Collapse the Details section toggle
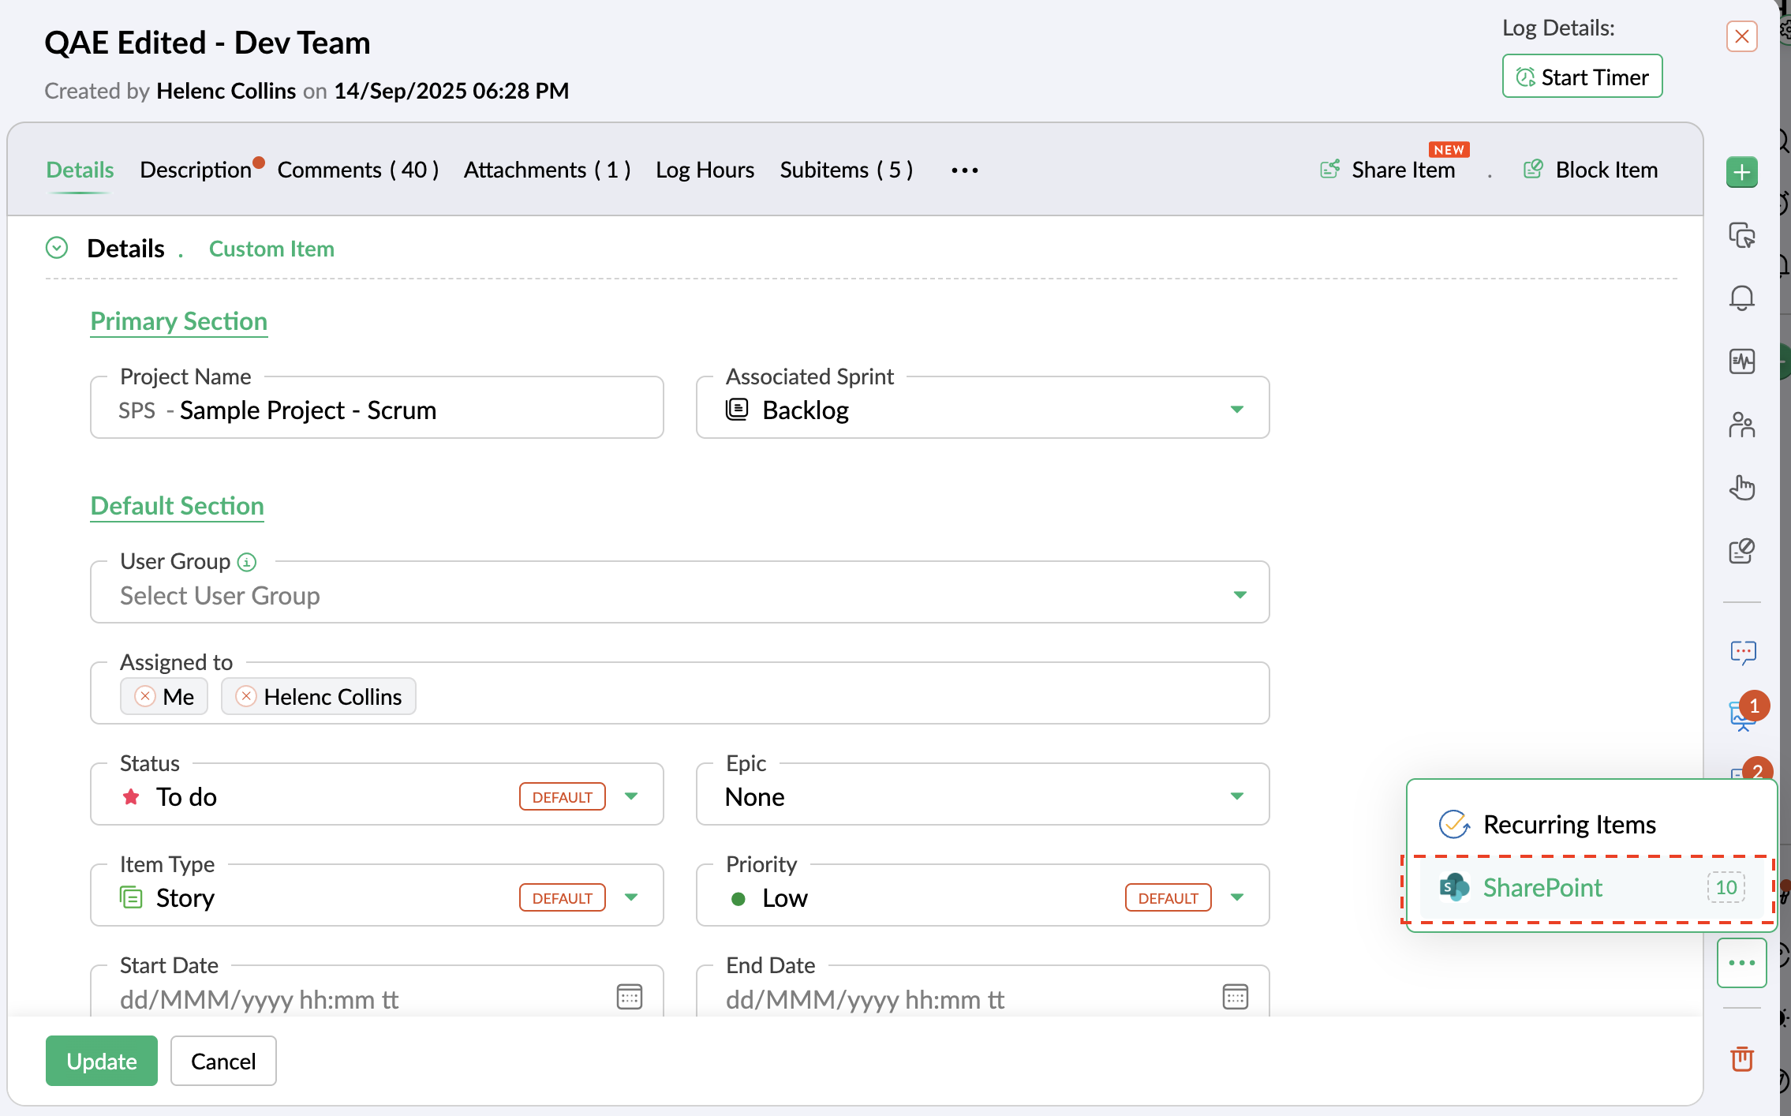This screenshot has width=1791, height=1116. [x=57, y=248]
